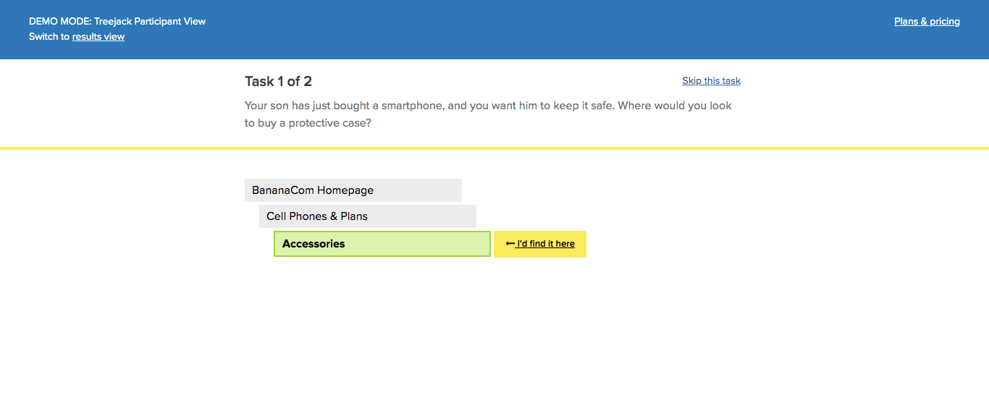
Task: Skip this task link
Action: pos(711,81)
